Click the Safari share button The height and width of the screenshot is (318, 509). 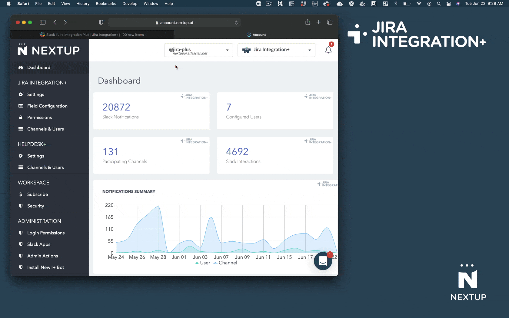[x=308, y=22]
